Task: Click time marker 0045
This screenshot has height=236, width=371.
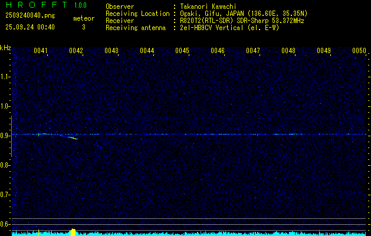Action: (182, 51)
